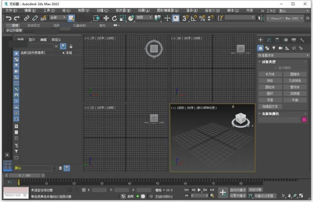Image resolution: width=313 pixels, height=202 pixels.
Task: Select the Cameras category icon
Action: tap(280, 48)
